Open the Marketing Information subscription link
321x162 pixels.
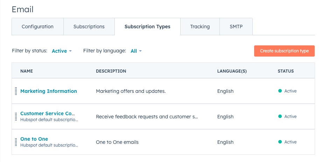[x=49, y=91]
